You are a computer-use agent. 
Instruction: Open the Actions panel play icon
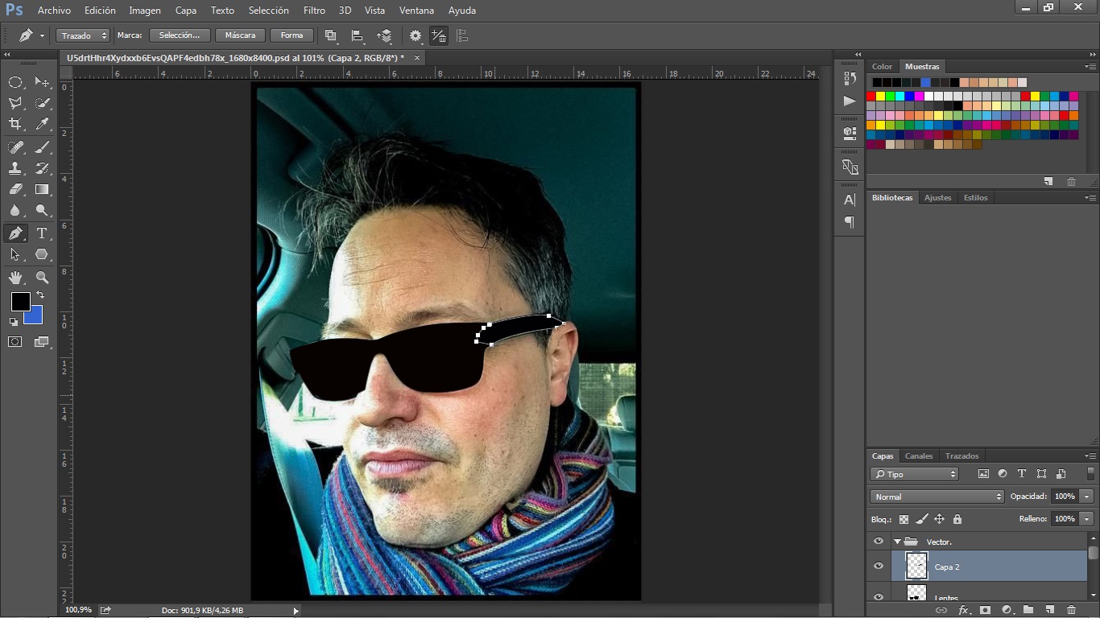coord(850,101)
